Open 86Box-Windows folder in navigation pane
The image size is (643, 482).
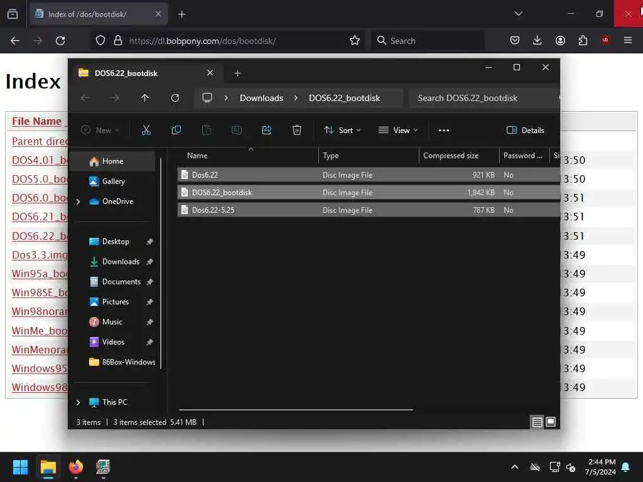click(x=122, y=362)
